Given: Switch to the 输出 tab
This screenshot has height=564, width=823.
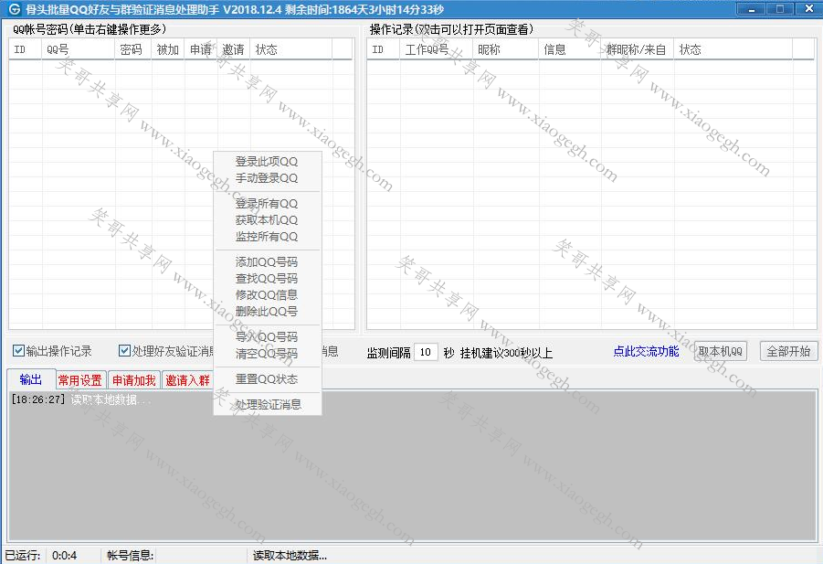Looking at the screenshot, I should [x=30, y=379].
